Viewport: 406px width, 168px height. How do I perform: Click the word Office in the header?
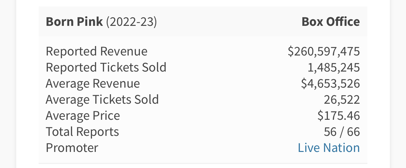(x=344, y=22)
